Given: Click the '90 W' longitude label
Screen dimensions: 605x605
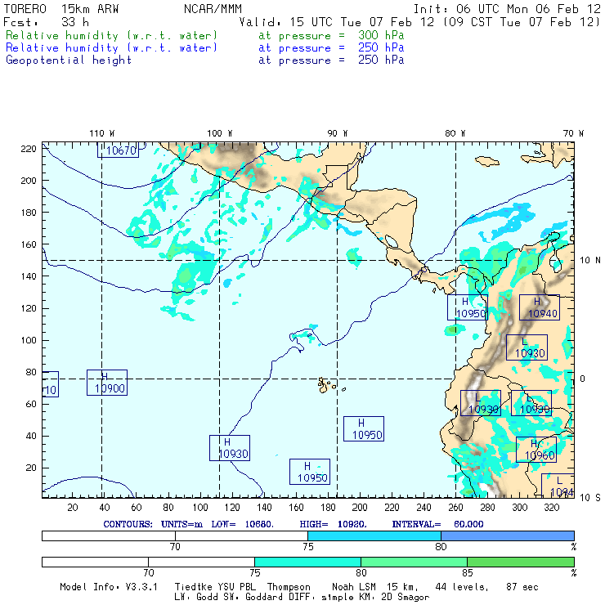Looking at the screenshot, I should [x=338, y=133].
